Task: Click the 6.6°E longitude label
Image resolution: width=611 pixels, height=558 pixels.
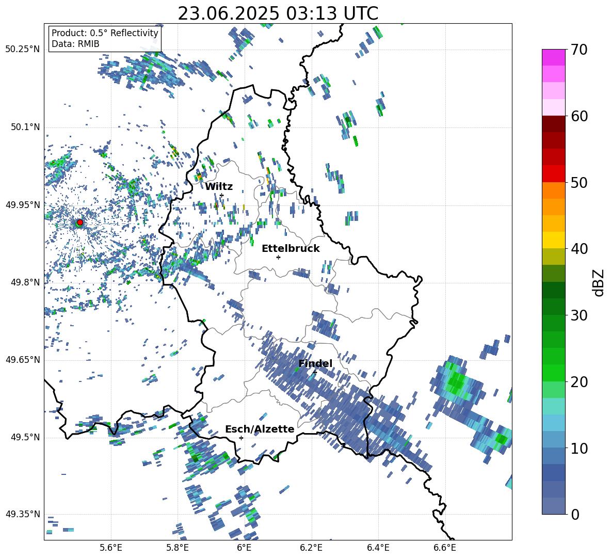Action: [445, 548]
